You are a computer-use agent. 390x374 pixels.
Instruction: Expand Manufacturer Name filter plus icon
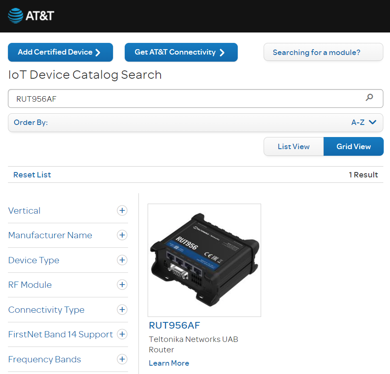pos(122,235)
